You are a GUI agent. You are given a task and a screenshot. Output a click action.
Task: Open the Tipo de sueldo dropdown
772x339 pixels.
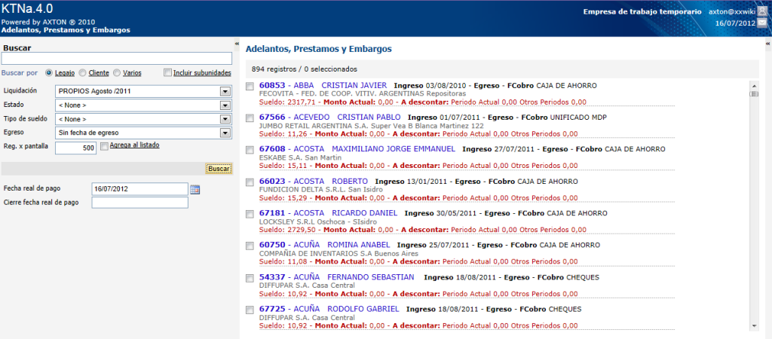[x=225, y=119]
